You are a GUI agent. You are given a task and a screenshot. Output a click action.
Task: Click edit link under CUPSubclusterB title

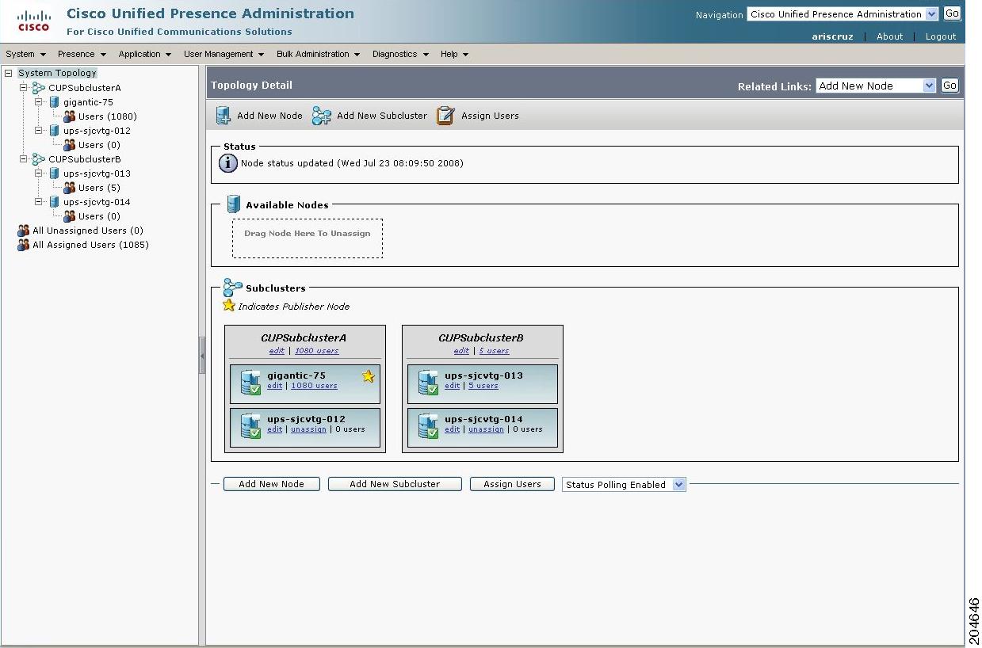point(461,351)
